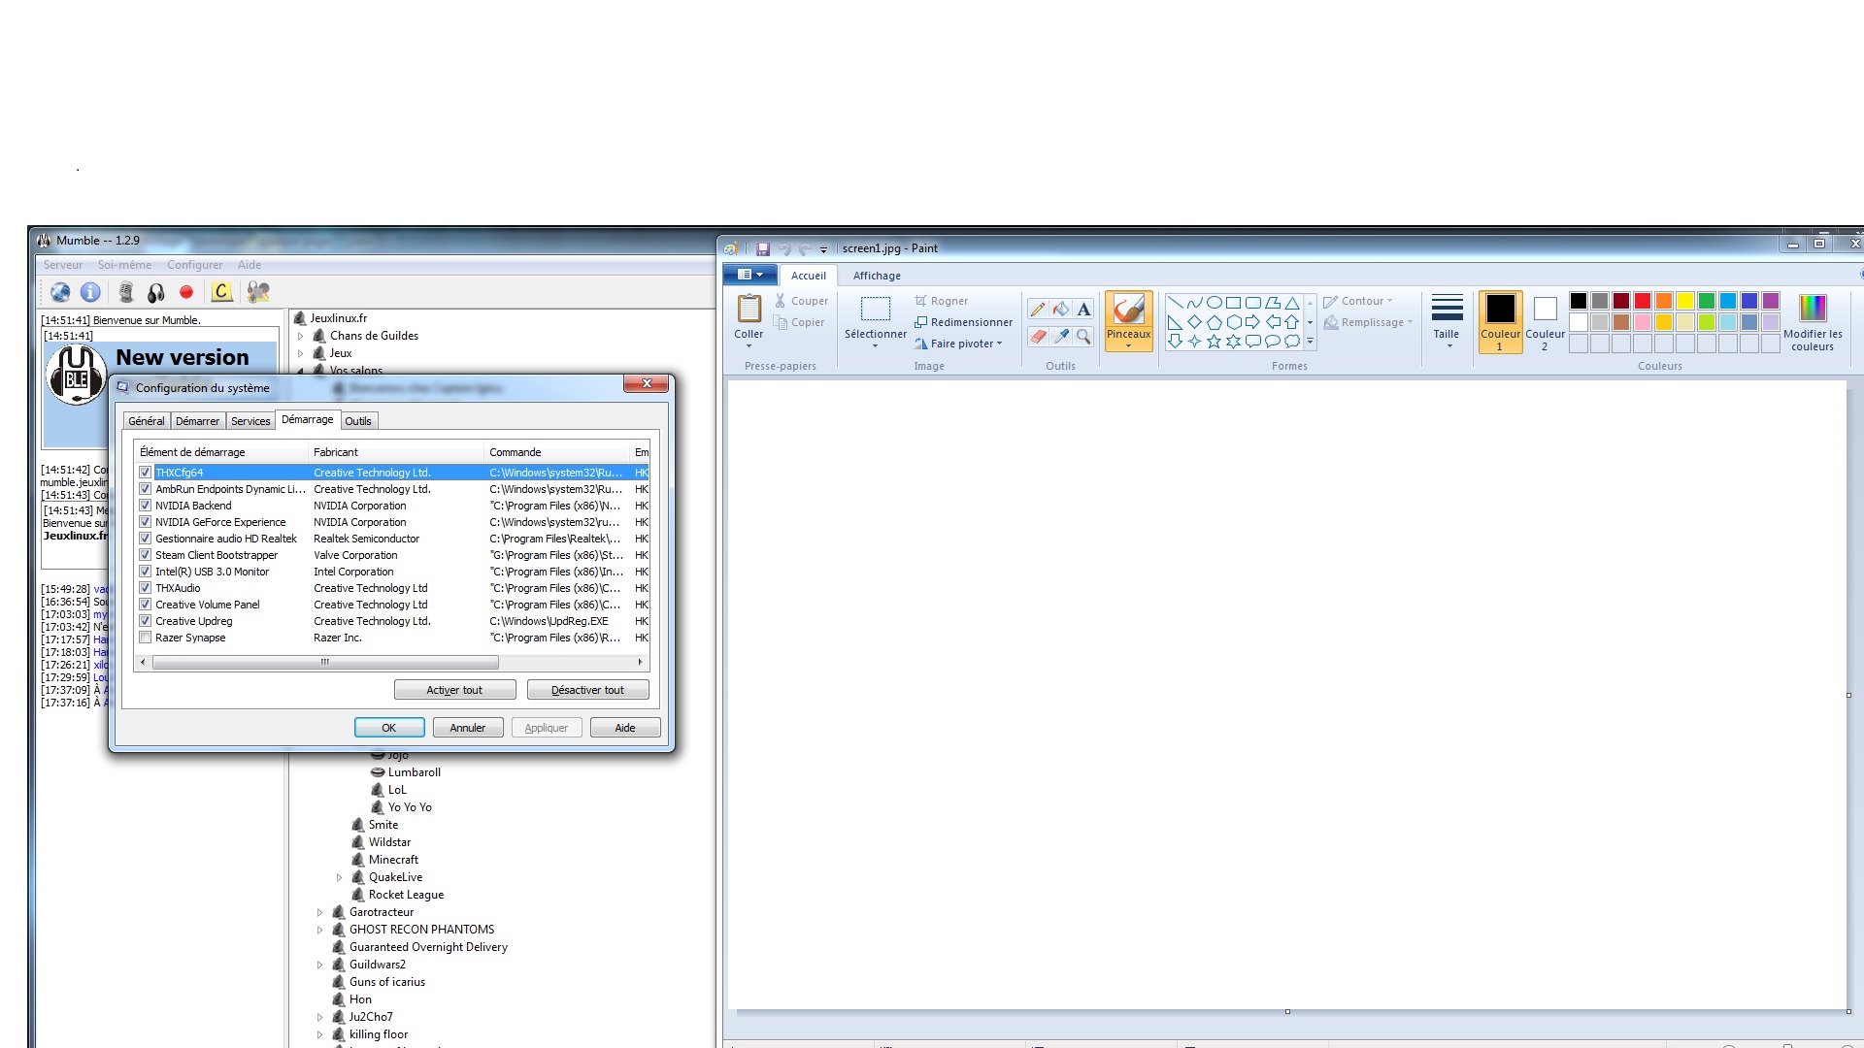Screen dimensions: 1864x1048
Task: Click the Copier button in Paint
Action: tap(799, 322)
